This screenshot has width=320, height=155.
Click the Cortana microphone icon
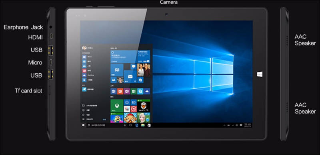(x=125, y=125)
